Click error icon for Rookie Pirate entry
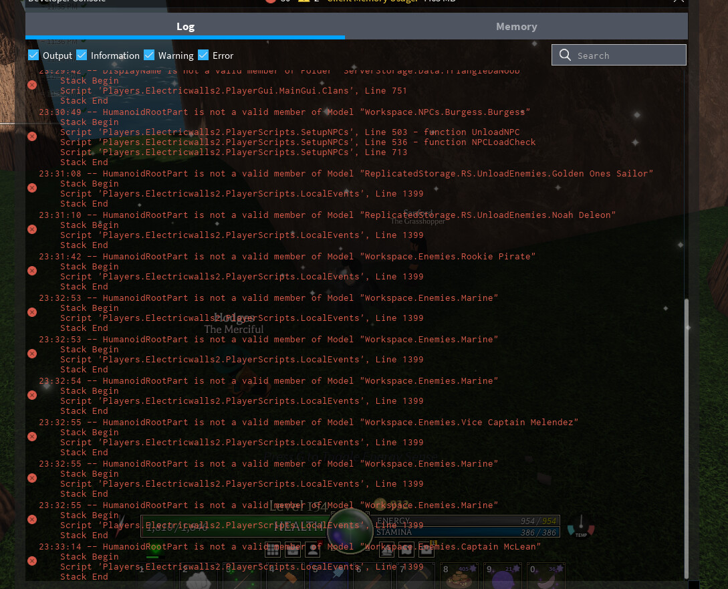The height and width of the screenshot is (589, 728). [31, 271]
